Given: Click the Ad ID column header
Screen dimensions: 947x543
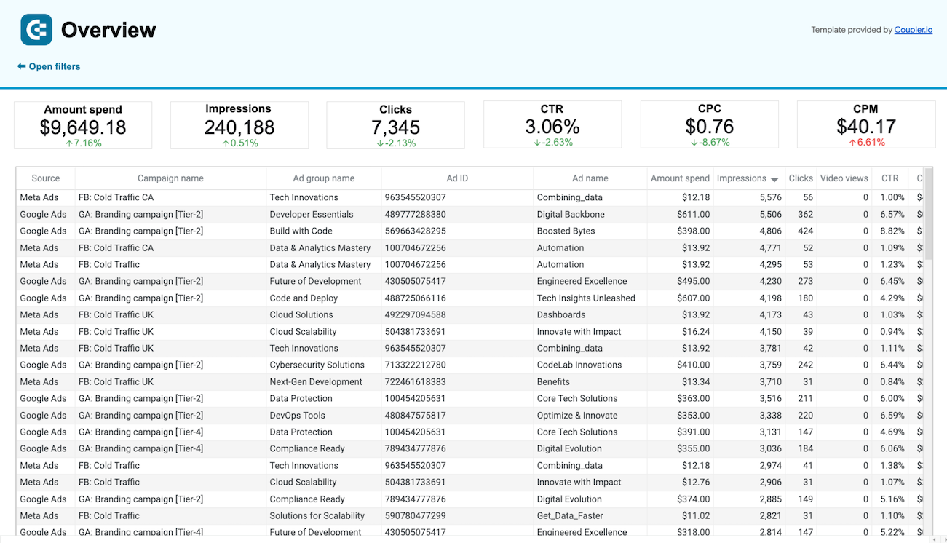Looking at the screenshot, I should [457, 178].
